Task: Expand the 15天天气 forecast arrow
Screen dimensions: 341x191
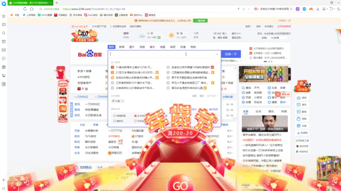Action: 202,36
